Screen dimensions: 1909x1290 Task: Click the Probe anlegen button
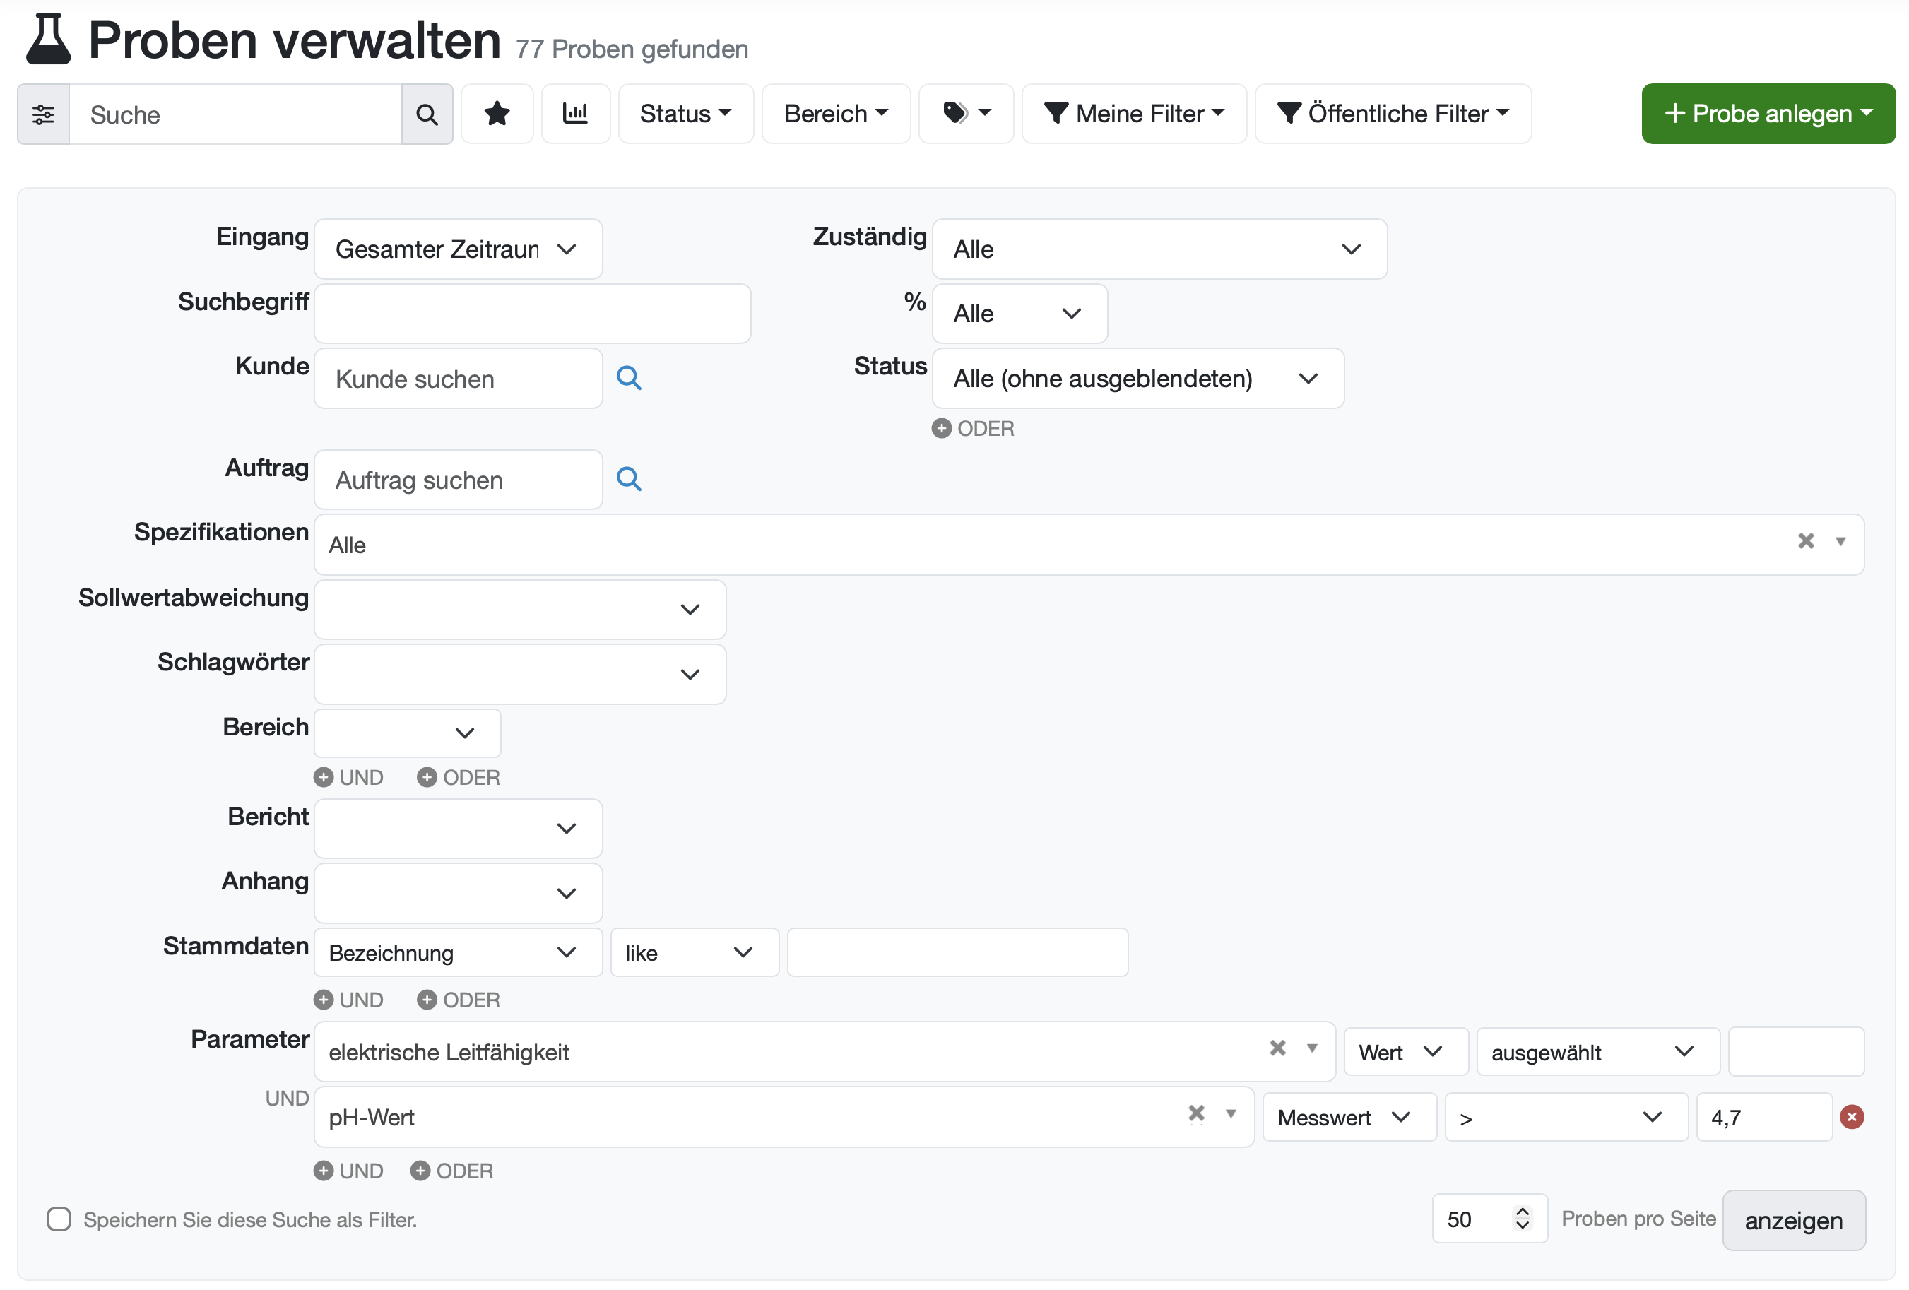coord(1767,113)
